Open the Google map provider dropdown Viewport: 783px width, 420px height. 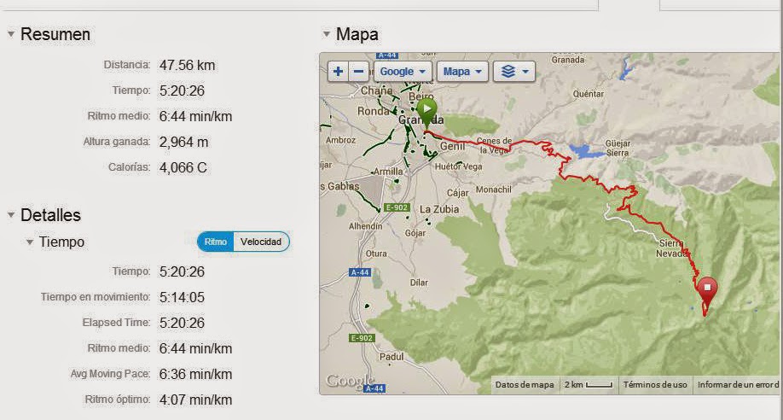[403, 72]
